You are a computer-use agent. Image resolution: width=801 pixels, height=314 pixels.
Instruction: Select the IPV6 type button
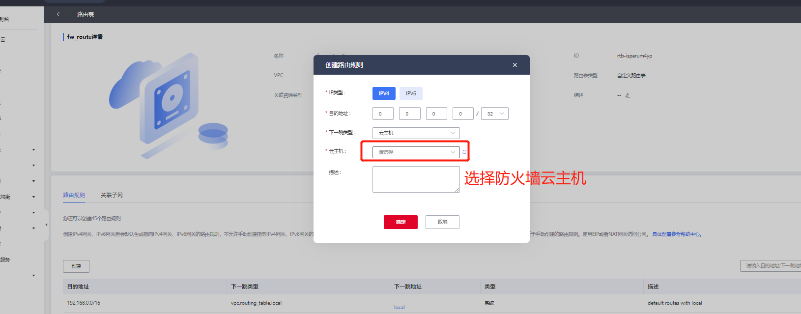click(x=411, y=93)
